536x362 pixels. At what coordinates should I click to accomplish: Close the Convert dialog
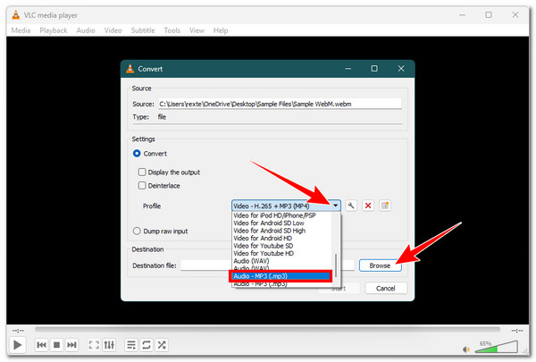point(401,69)
